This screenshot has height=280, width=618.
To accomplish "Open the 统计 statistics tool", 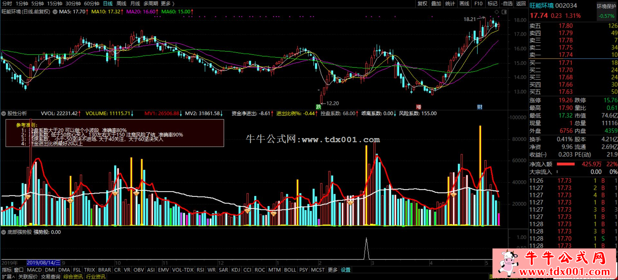I will tap(450, 4).
